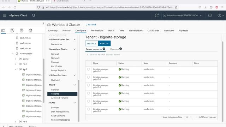The height and width of the screenshot is (127, 226).
Task: Click the tracking protection shield icon
Action: coord(38,7)
